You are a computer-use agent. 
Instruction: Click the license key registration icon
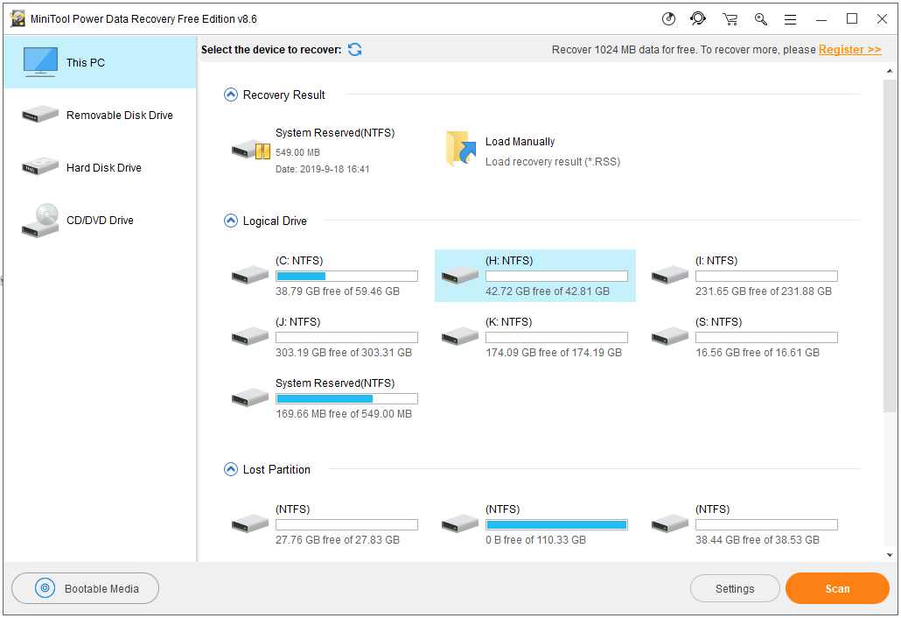(x=760, y=18)
